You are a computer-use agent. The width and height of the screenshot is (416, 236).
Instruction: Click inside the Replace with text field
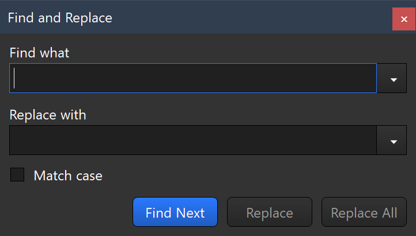193,141
